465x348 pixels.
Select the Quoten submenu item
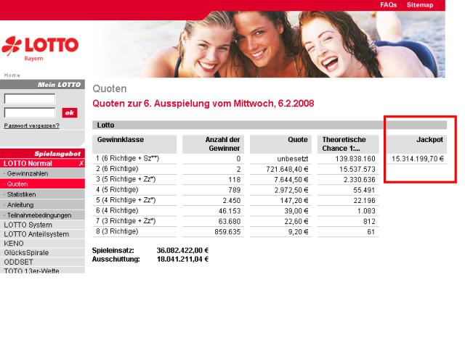42,183
